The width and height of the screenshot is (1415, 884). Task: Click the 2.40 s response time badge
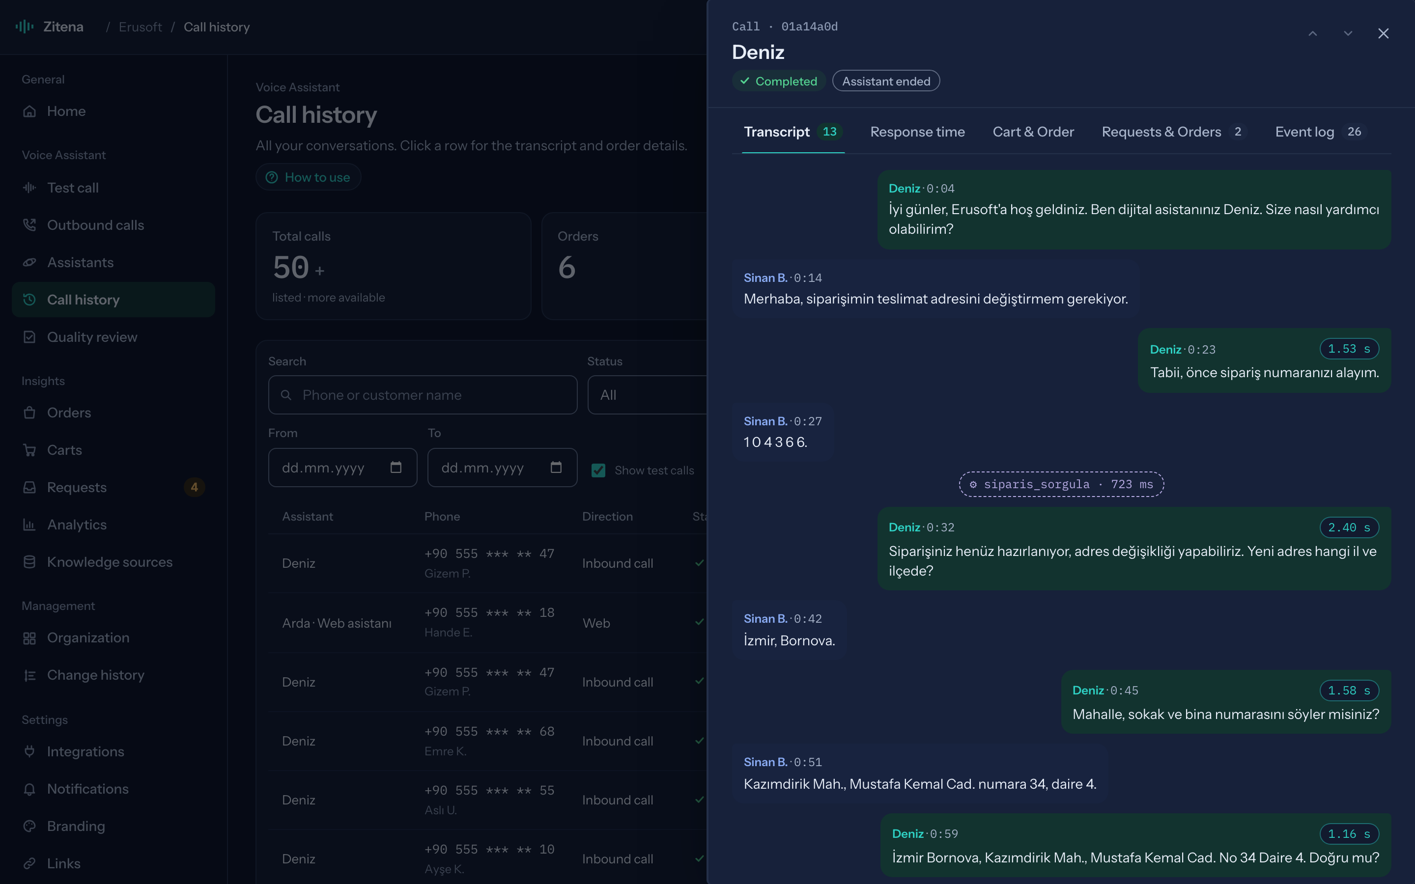(1350, 527)
